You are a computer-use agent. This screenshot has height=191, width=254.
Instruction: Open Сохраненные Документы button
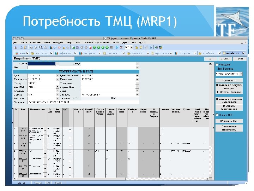[x=229, y=128]
